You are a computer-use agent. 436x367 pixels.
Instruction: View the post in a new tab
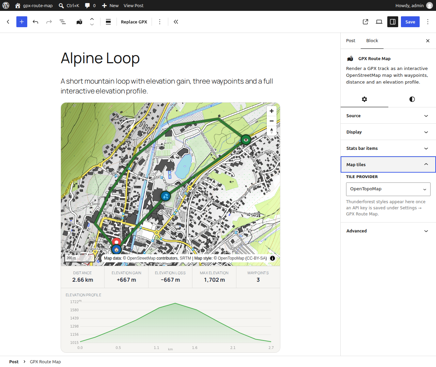365,22
